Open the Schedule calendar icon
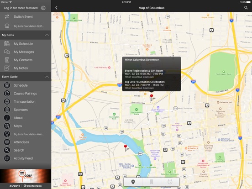The image size is (252, 189). [7, 85]
